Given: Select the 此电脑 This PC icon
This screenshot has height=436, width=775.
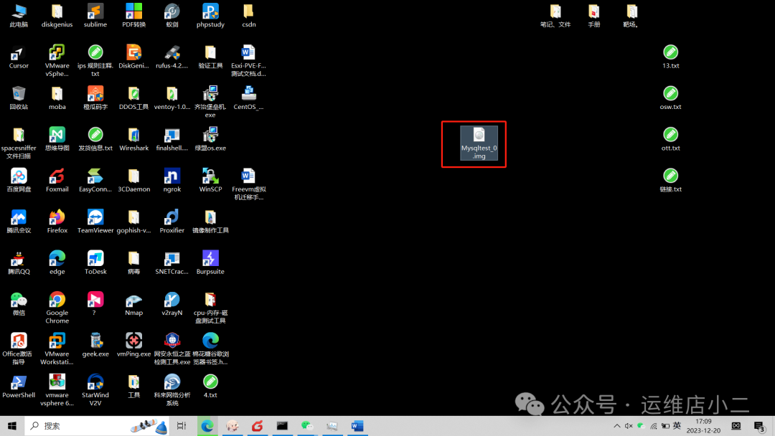Looking at the screenshot, I should 18,16.
